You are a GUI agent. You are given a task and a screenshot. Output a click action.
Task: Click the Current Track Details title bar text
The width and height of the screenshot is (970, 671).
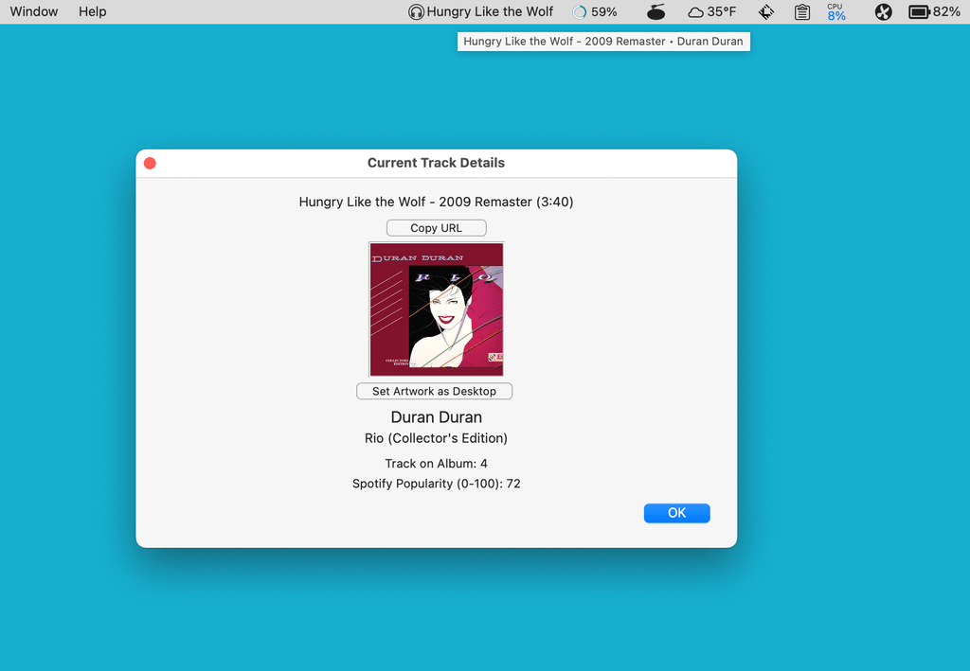pos(436,163)
